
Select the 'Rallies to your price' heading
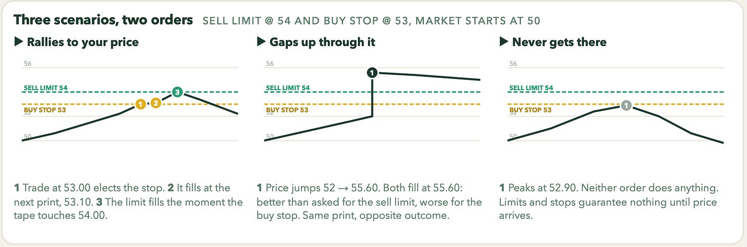pos(83,42)
